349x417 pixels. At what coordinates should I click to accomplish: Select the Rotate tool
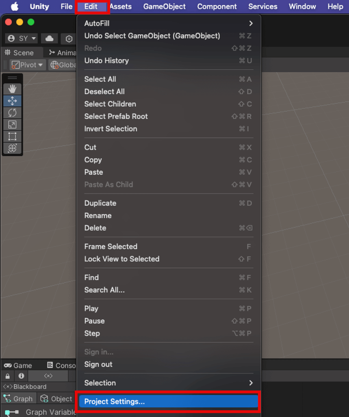tap(12, 113)
